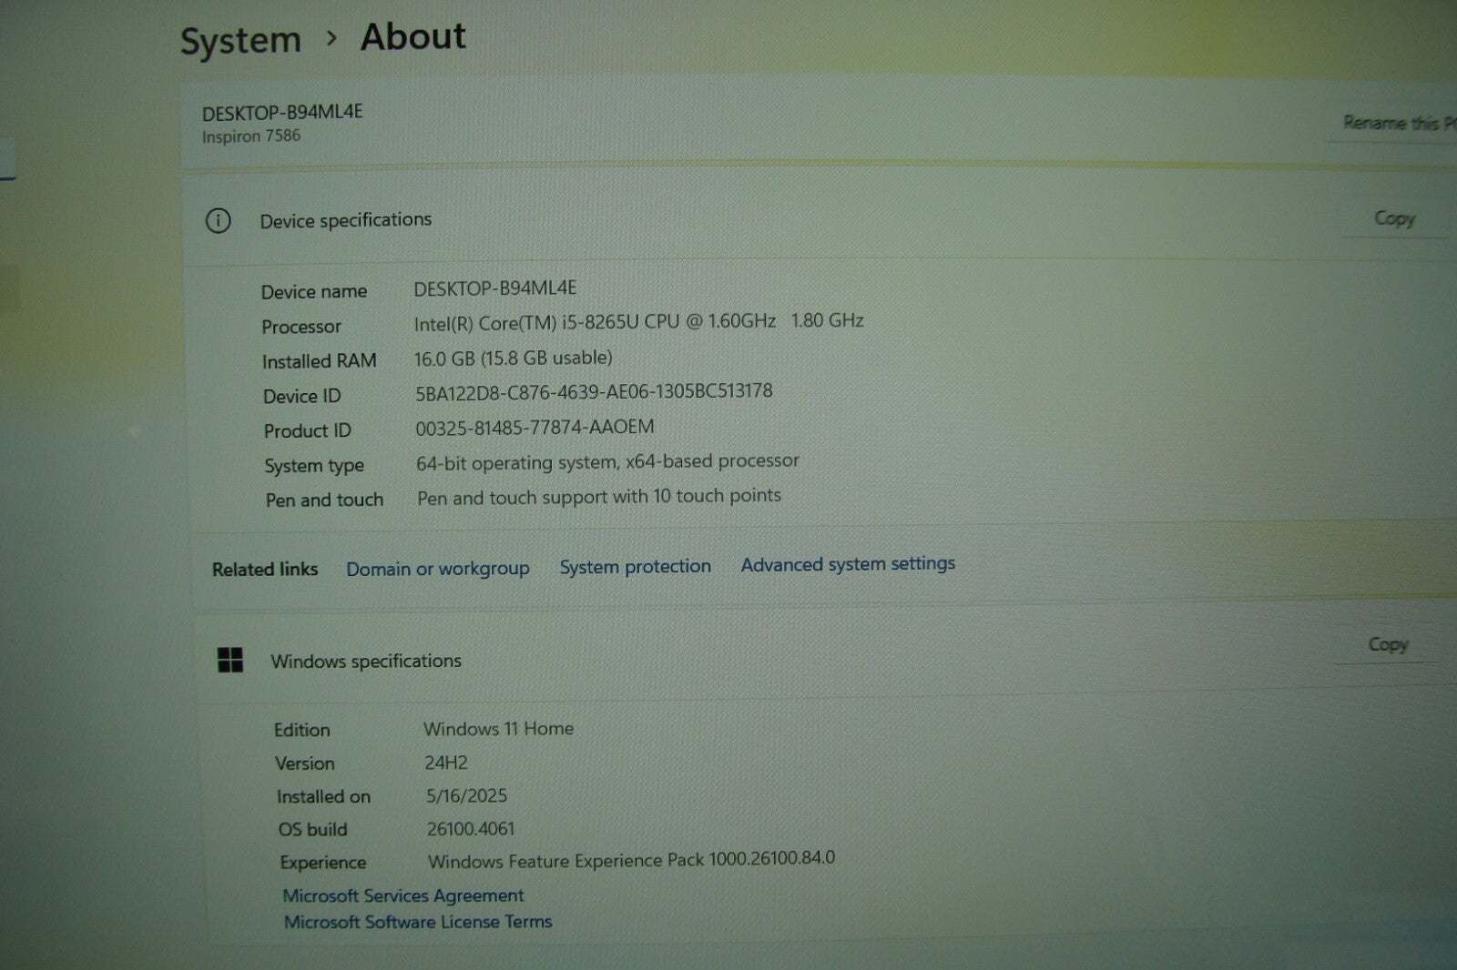The height and width of the screenshot is (970, 1457).
Task: Click the About page title
Action: point(413,37)
